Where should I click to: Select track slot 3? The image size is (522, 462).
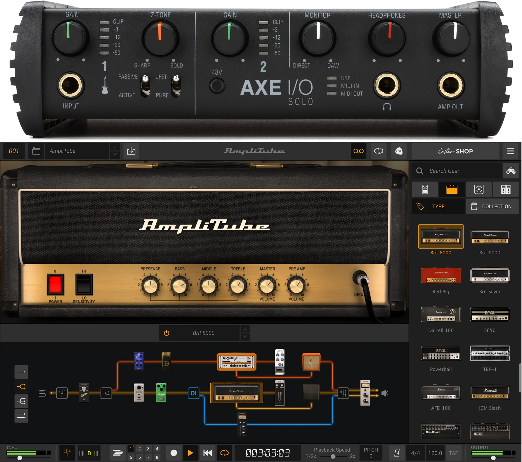click(148, 449)
